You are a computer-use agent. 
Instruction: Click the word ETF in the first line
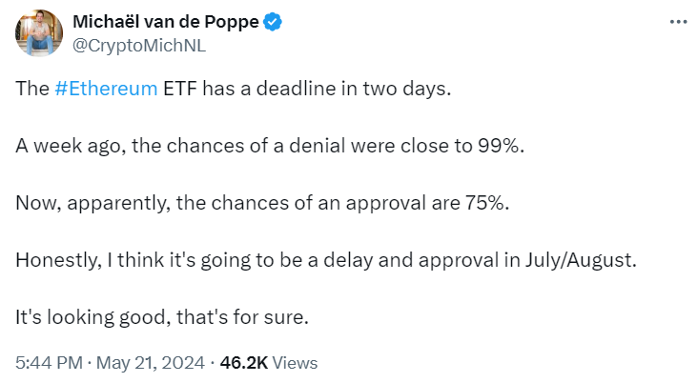180,89
